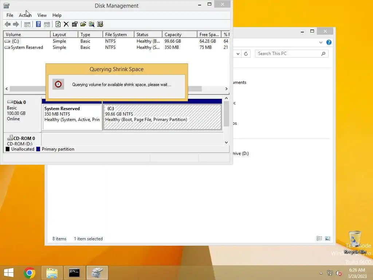
Task: Select the System Reserved volume row
Action: pos(117,47)
